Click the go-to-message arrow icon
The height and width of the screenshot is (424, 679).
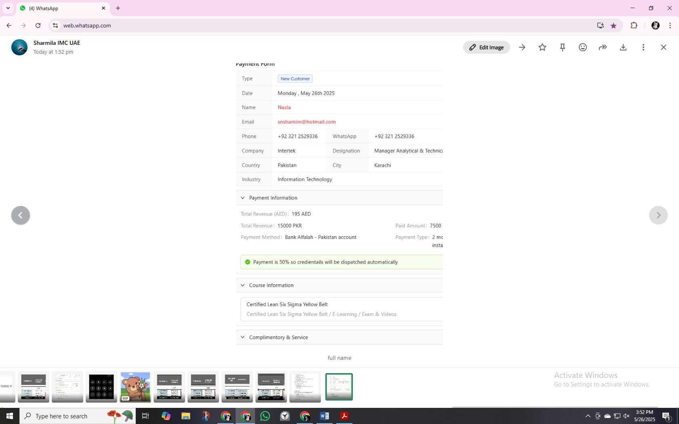pos(522,47)
